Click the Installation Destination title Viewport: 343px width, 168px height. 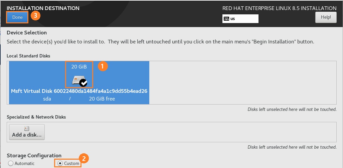click(43, 8)
